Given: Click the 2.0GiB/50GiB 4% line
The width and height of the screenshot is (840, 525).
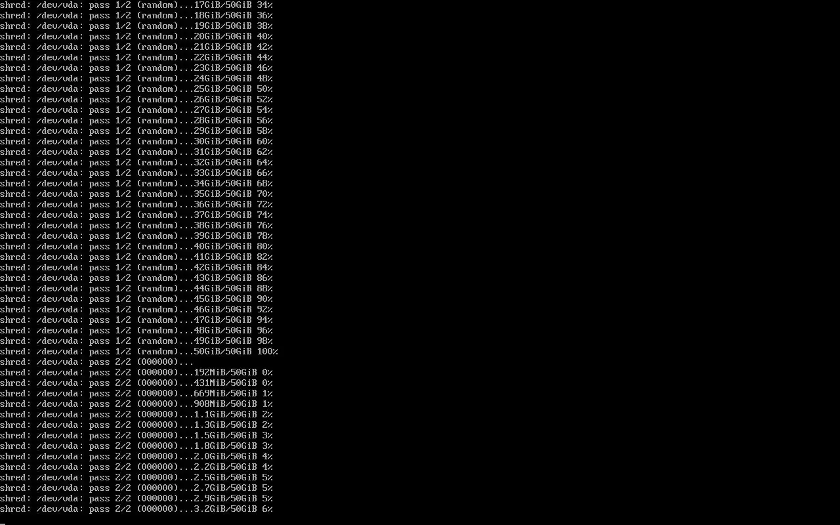Looking at the screenshot, I should (x=136, y=456).
